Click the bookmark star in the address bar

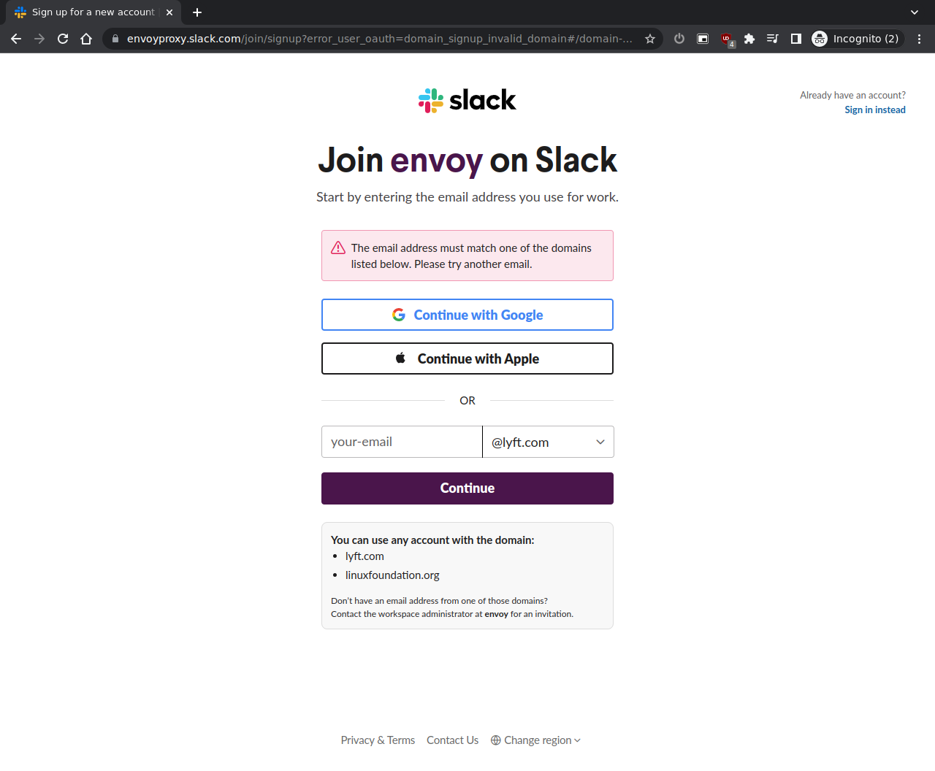(x=649, y=38)
